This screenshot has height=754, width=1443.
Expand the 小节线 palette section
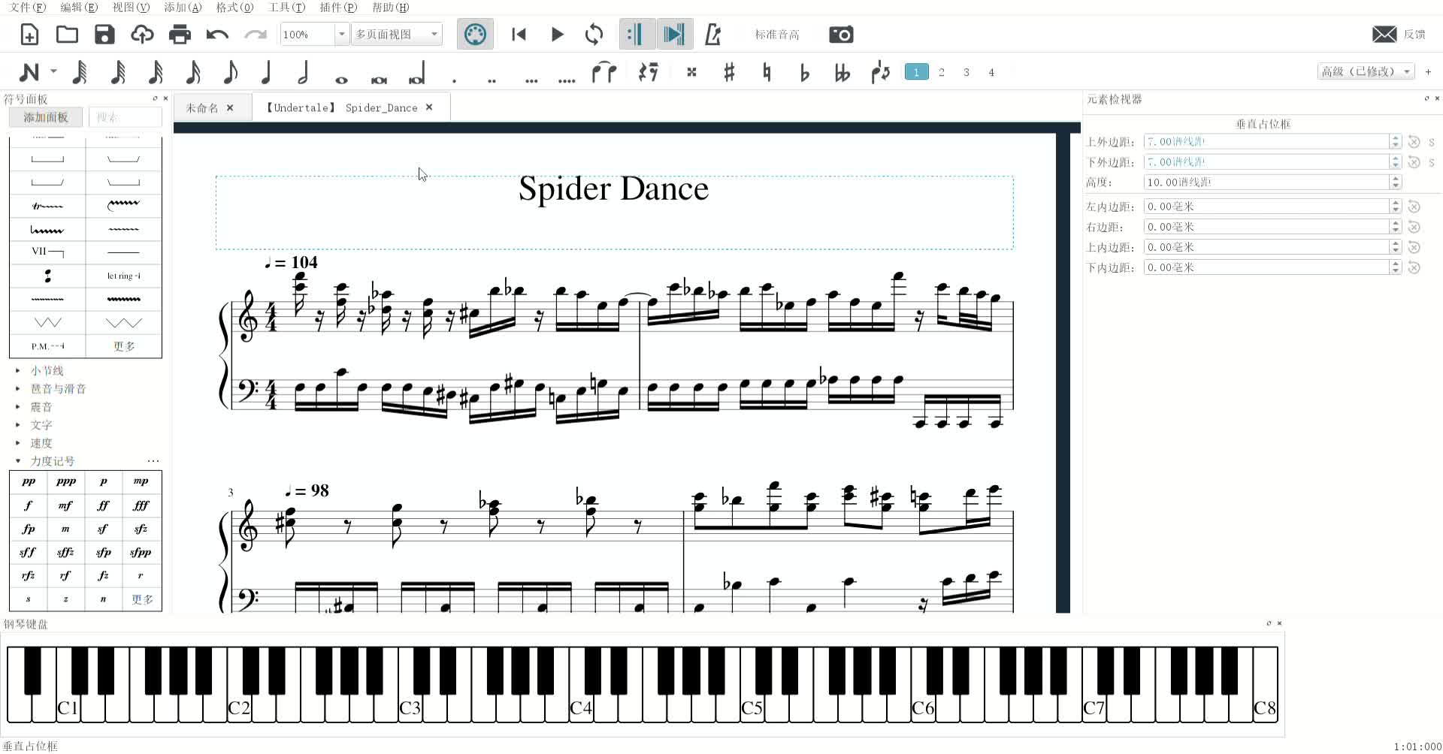(48, 369)
